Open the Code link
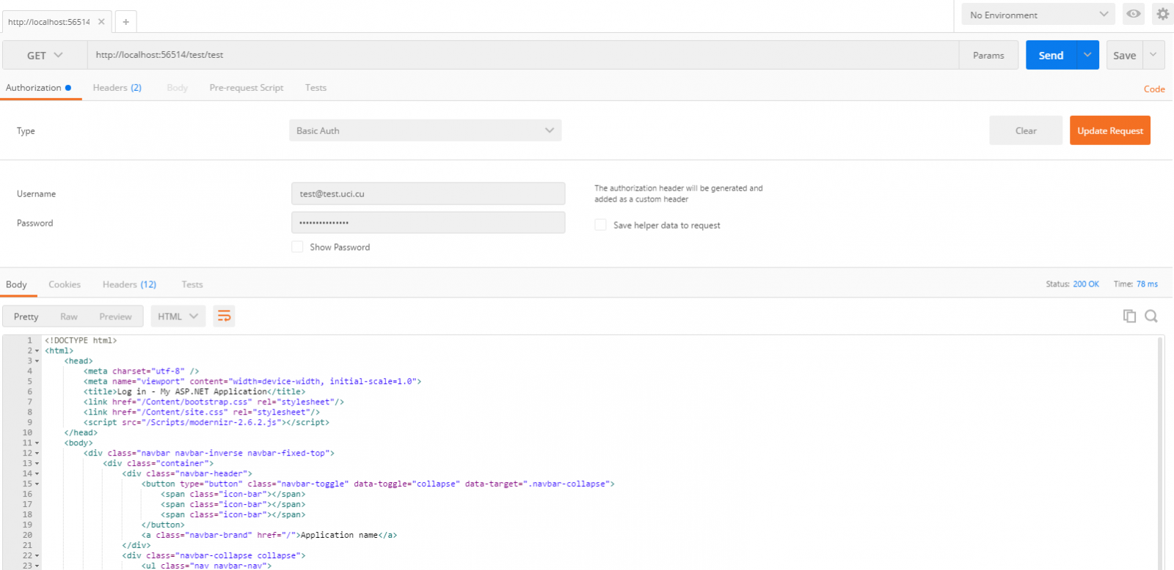 pos(1154,89)
